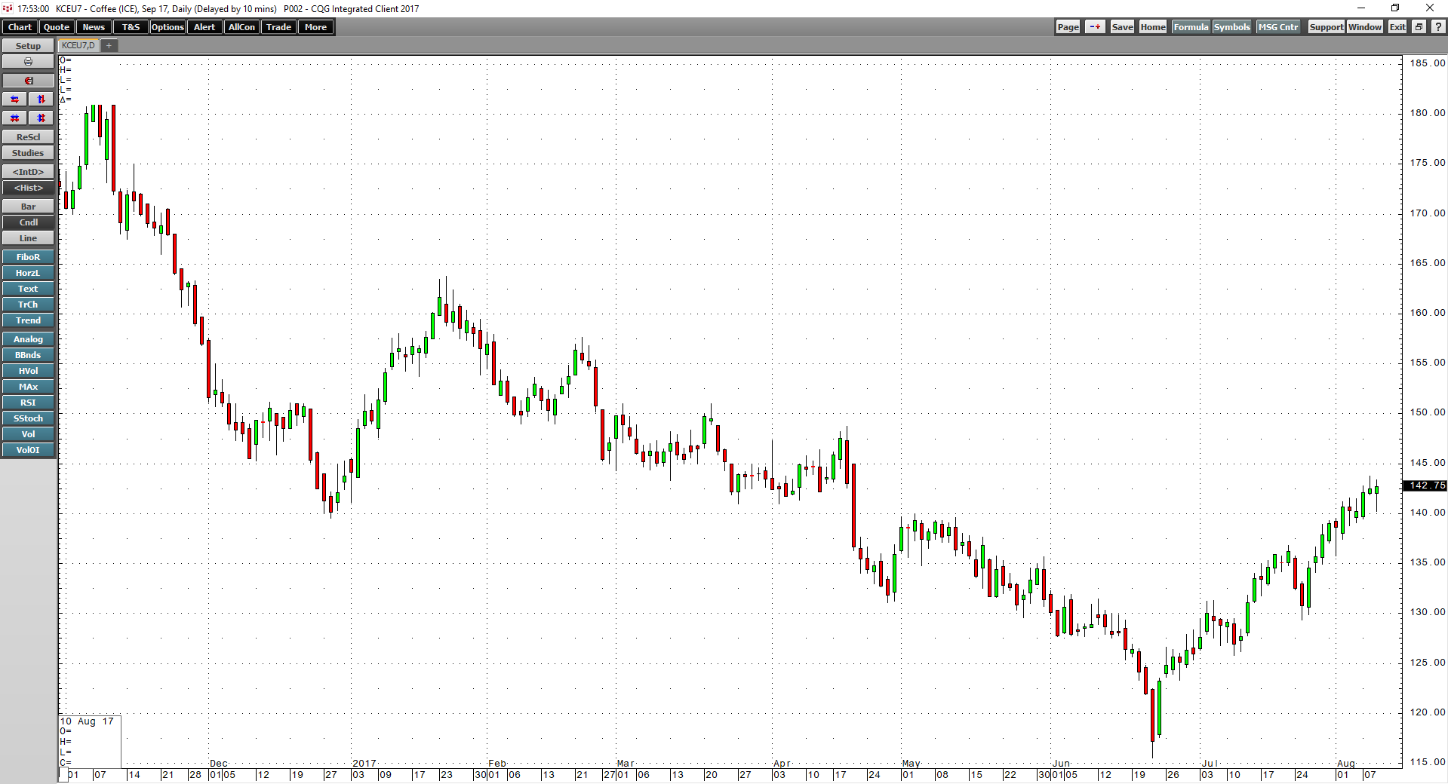The width and height of the screenshot is (1448, 784).
Task: Click the 142.75 current price label
Action: pyautogui.click(x=1425, y=485)
